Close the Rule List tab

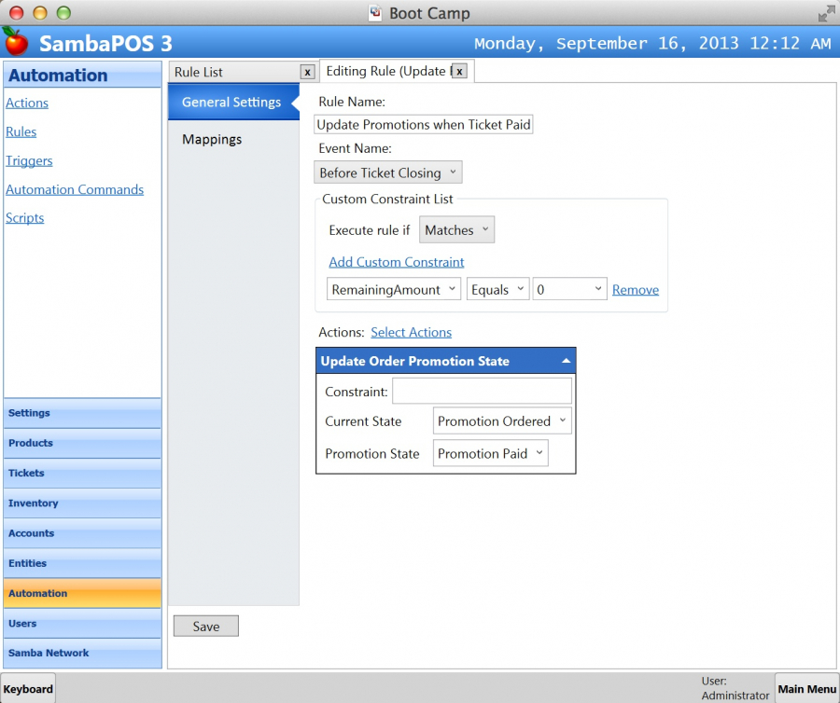tap(307, 72)
